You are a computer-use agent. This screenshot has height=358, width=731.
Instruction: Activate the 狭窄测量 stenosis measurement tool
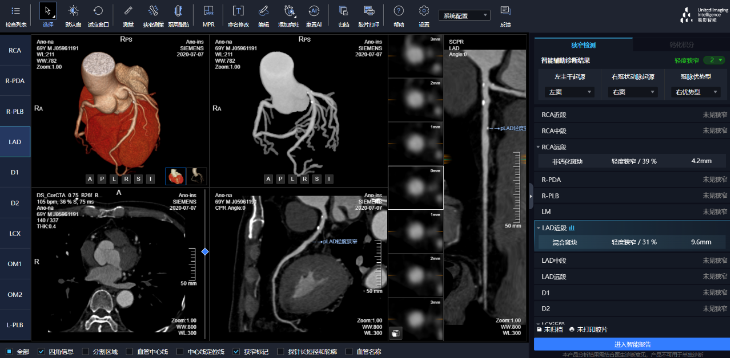(153, 11)
